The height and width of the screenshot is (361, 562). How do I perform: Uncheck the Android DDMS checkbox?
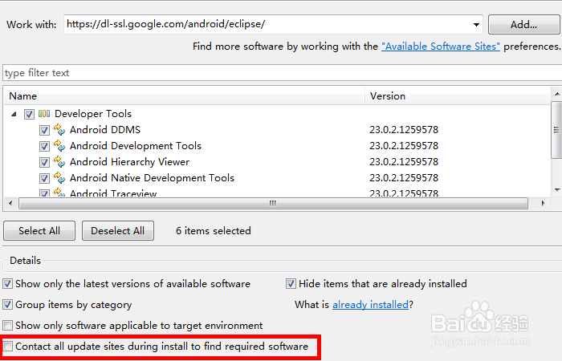45,130
